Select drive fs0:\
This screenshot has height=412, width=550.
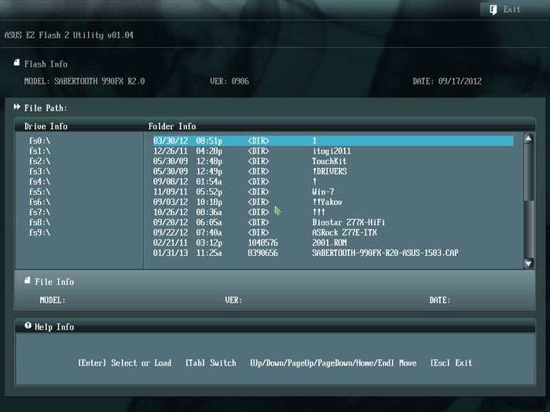point(39,140)
